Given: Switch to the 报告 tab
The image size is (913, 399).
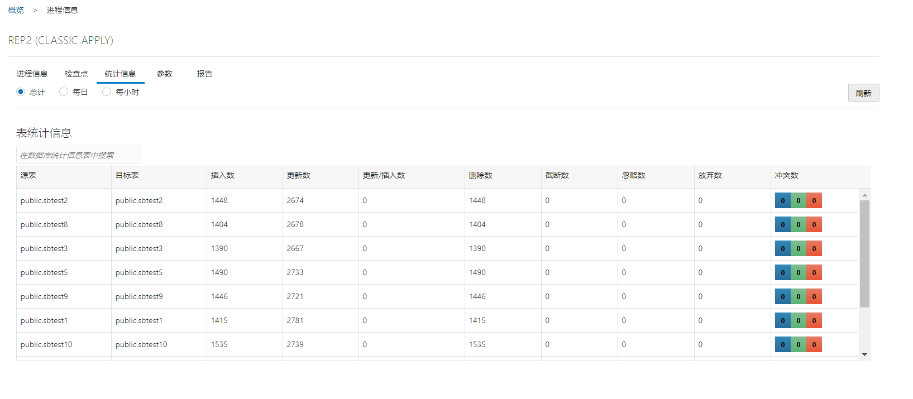Looking at the screenshot, I should 204,74.
